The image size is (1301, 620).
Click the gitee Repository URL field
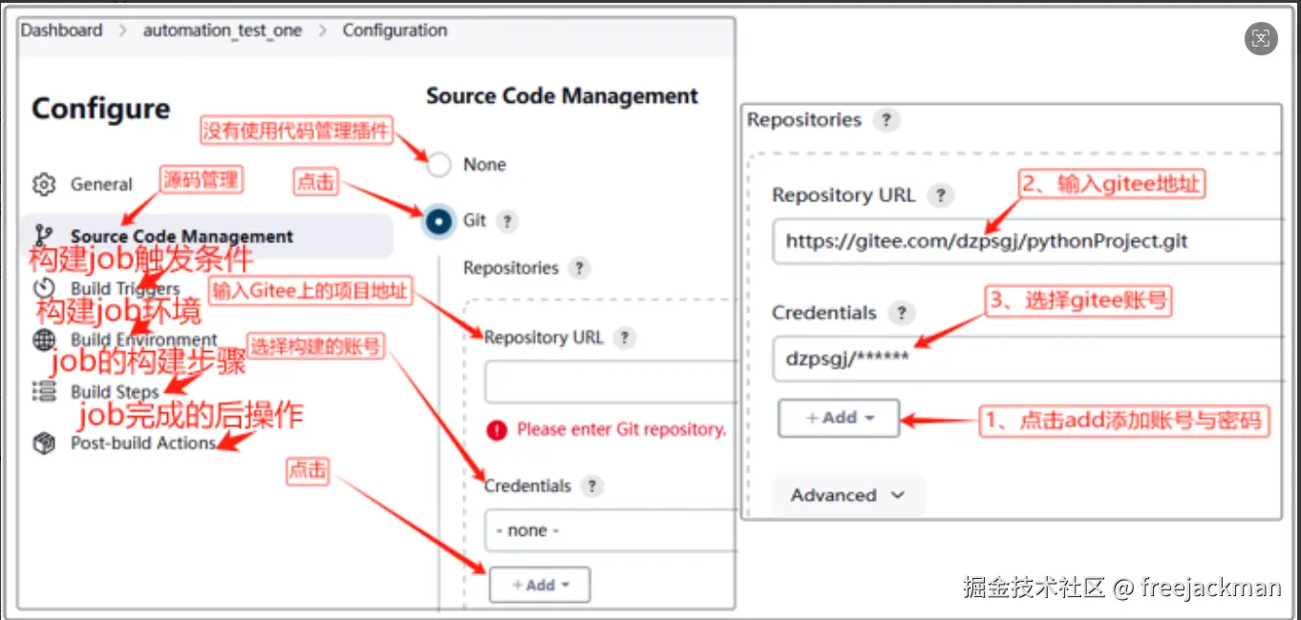(x=1027, y=241)
